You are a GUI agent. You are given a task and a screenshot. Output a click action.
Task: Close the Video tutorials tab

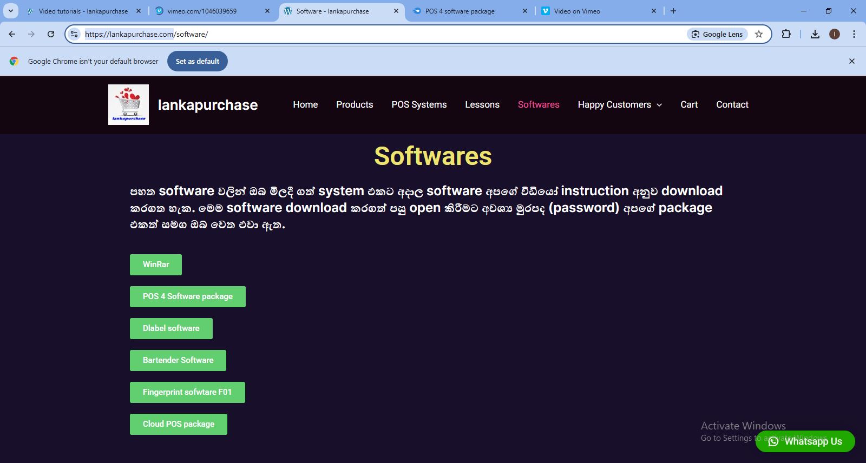coord(139,11)
